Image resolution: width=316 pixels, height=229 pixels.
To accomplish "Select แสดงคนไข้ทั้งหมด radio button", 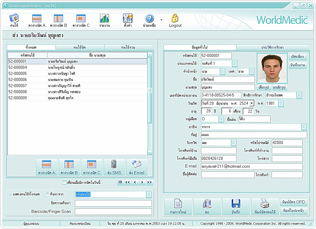I will tap(11, 194).
